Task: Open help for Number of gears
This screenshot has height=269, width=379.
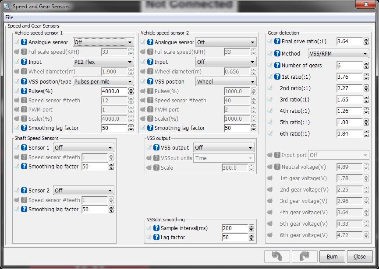Action: [277, 65]
